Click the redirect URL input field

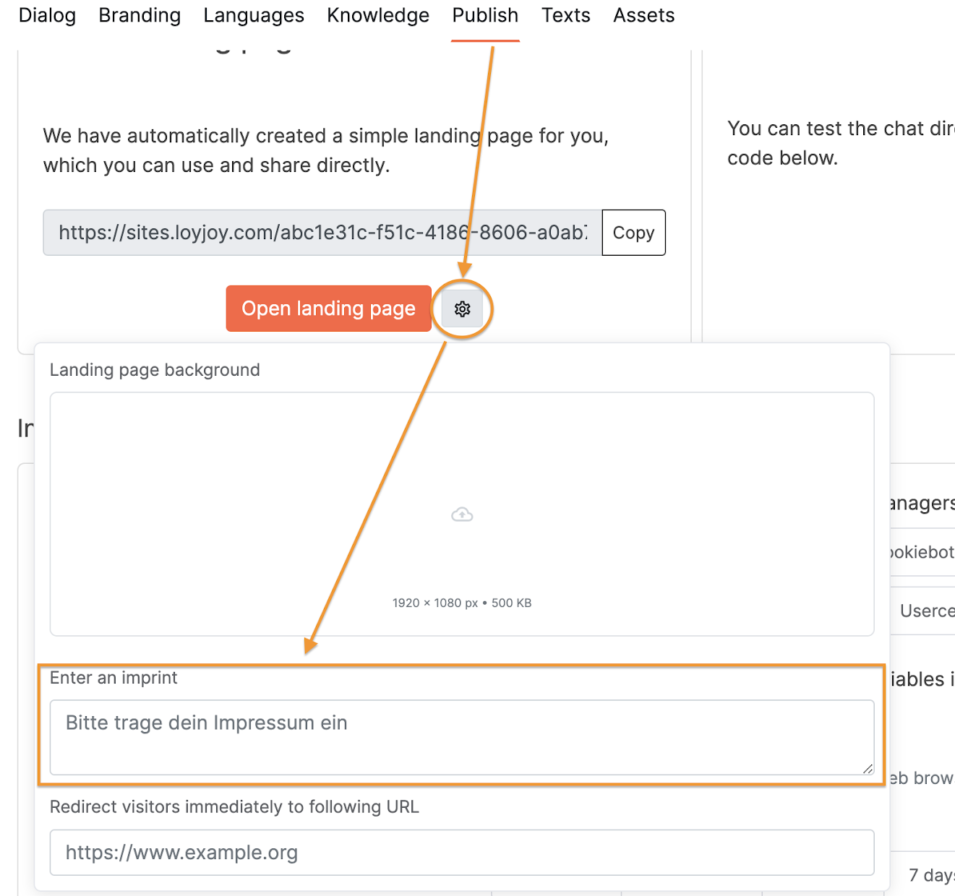click(461, 853)
